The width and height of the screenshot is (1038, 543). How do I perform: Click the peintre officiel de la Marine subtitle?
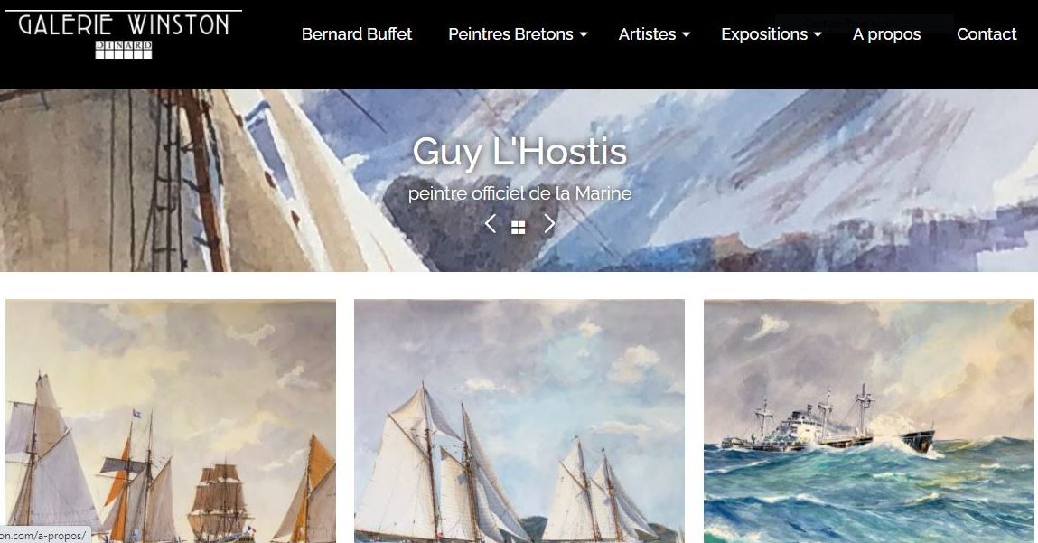click(x=519, y=193)
